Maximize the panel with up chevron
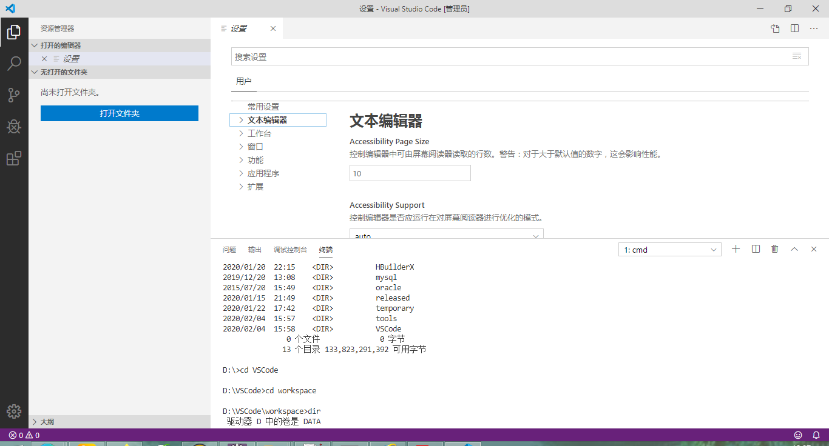The width and height of the screenshot is (829, 446). [794, 249]
